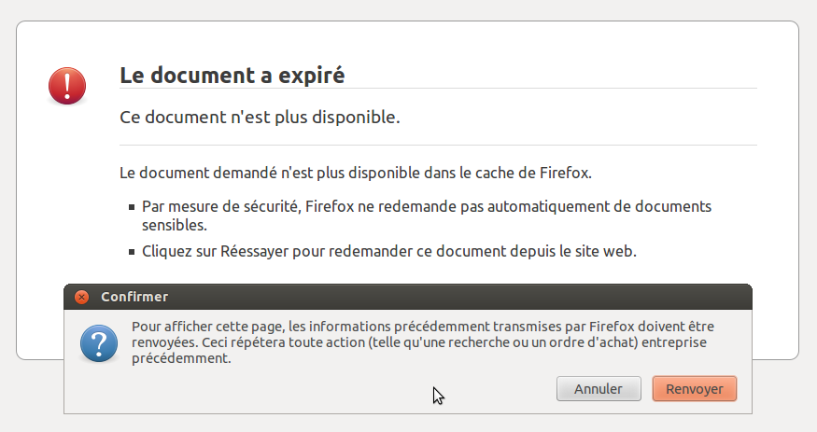Click the paragraph about the Firefox cache
This screenshot has width=817, height=432.
(356, 173)
